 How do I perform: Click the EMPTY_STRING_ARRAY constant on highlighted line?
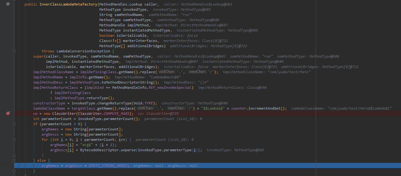coord(108,166)
